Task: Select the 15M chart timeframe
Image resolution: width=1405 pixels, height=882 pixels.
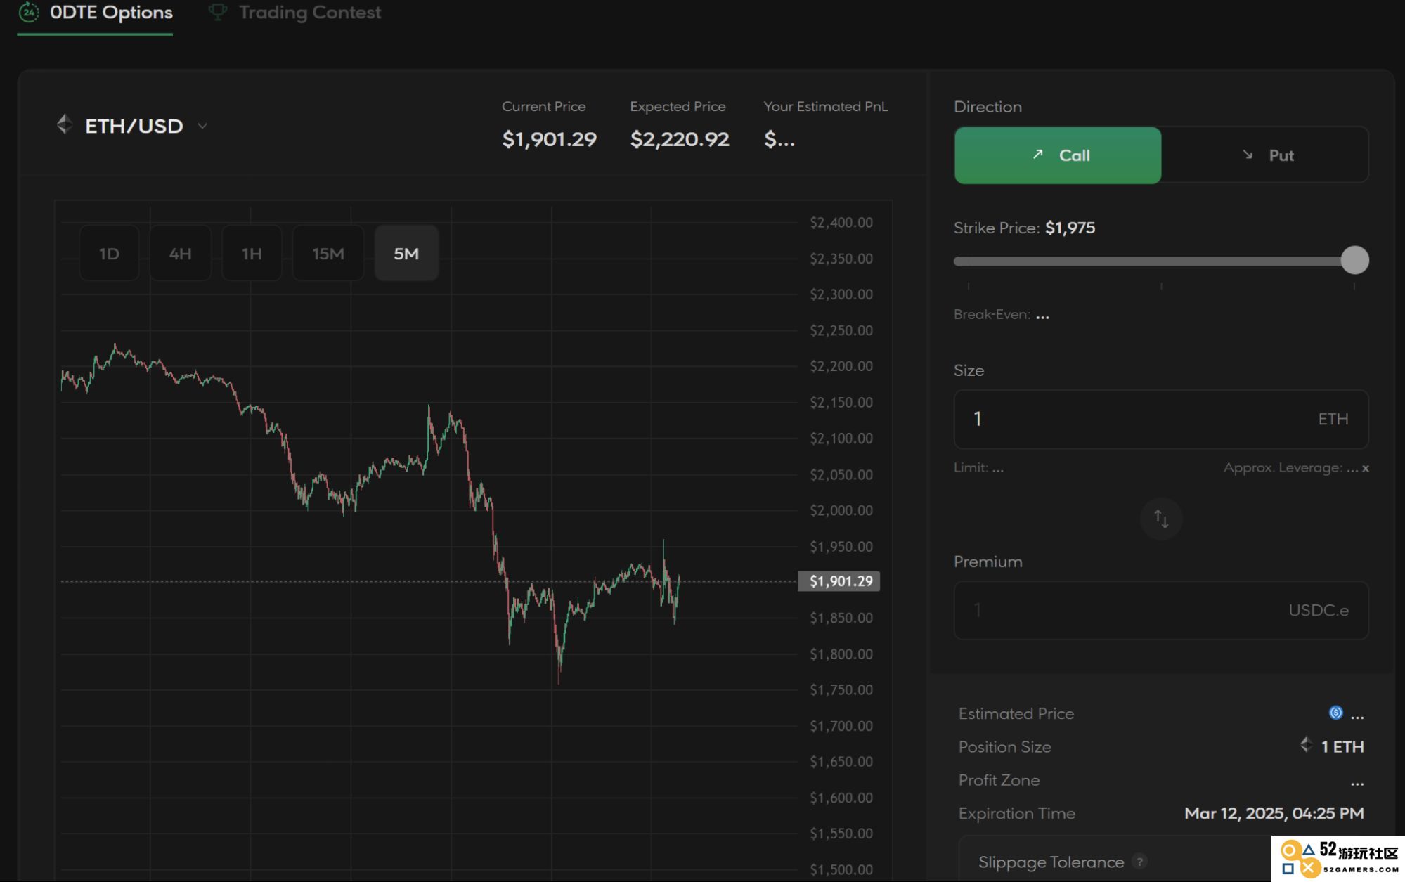Action: click(328, 254)
